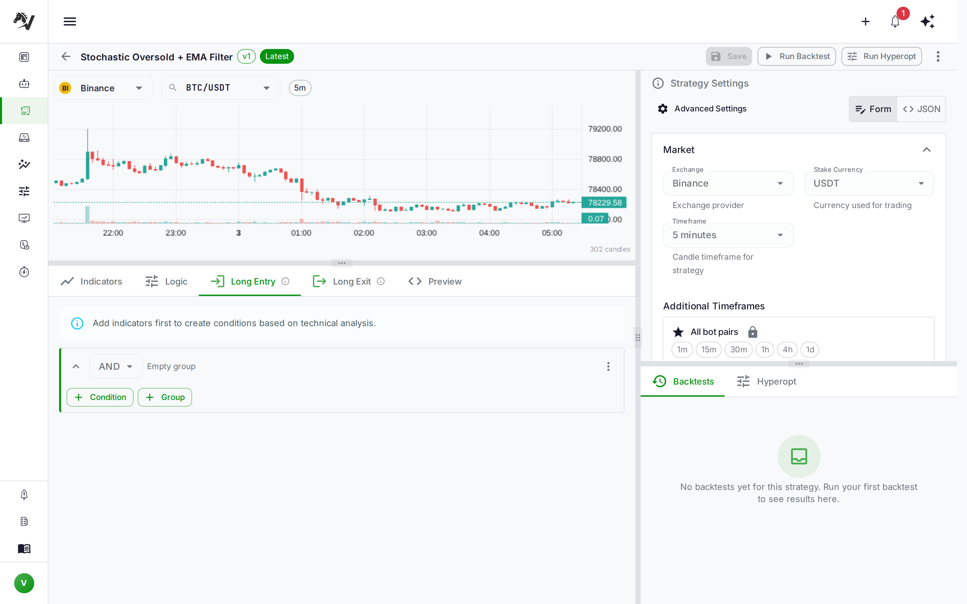Open the sparkle trend sidebar icon
Screen dimensions: 967x604
pos(24,164)
